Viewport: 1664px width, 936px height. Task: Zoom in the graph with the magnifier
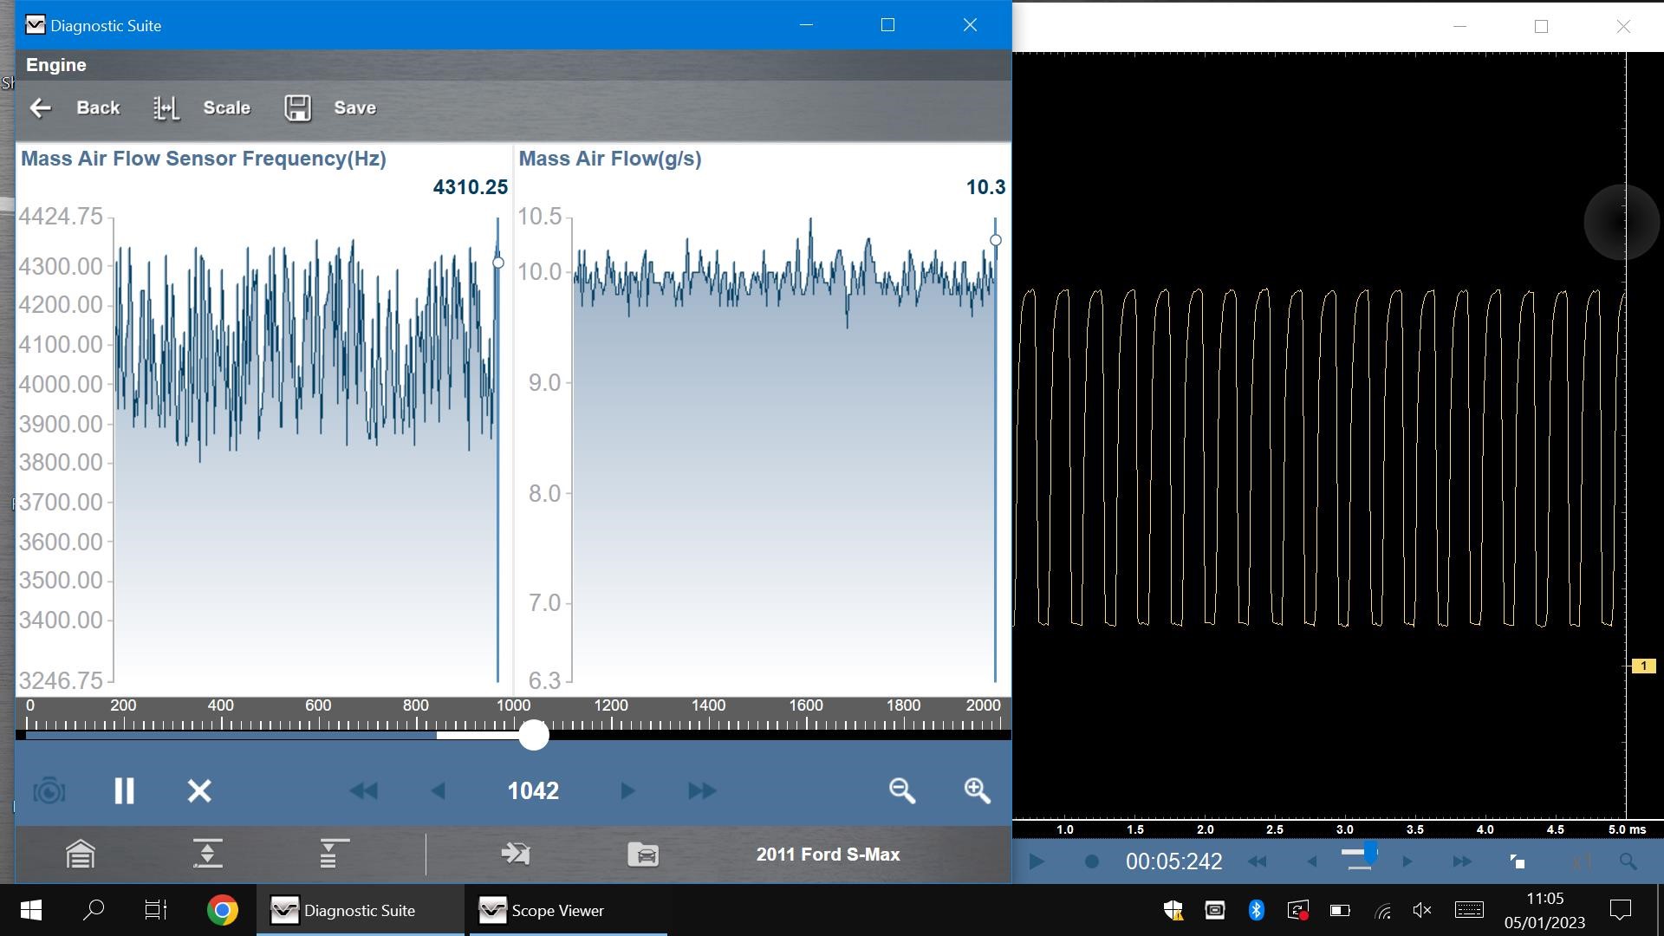(x=977, y=790)
